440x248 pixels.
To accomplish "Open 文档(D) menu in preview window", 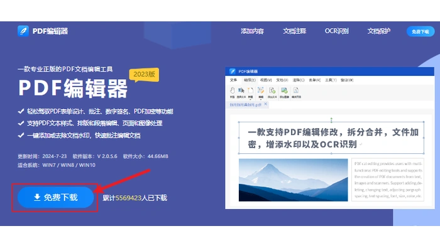I will [282, 80].
